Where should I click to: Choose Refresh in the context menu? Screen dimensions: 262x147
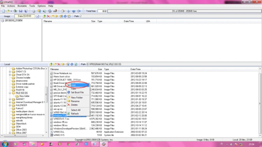click(78, 114)
